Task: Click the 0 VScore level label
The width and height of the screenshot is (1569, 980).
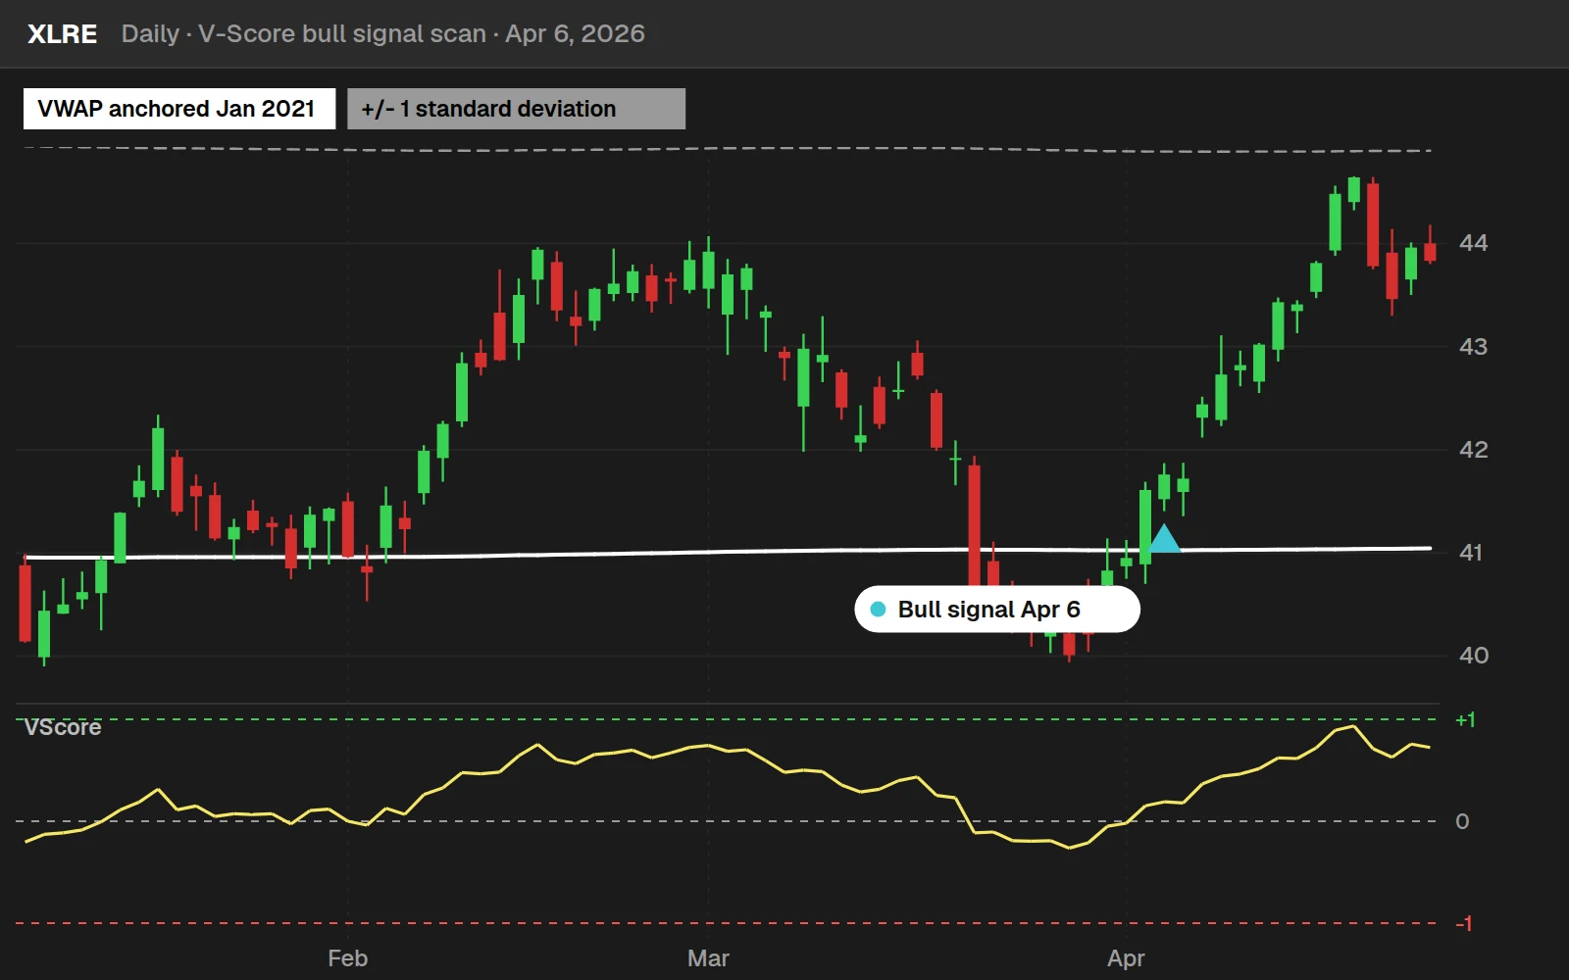Action: (x=1462, y=822)
